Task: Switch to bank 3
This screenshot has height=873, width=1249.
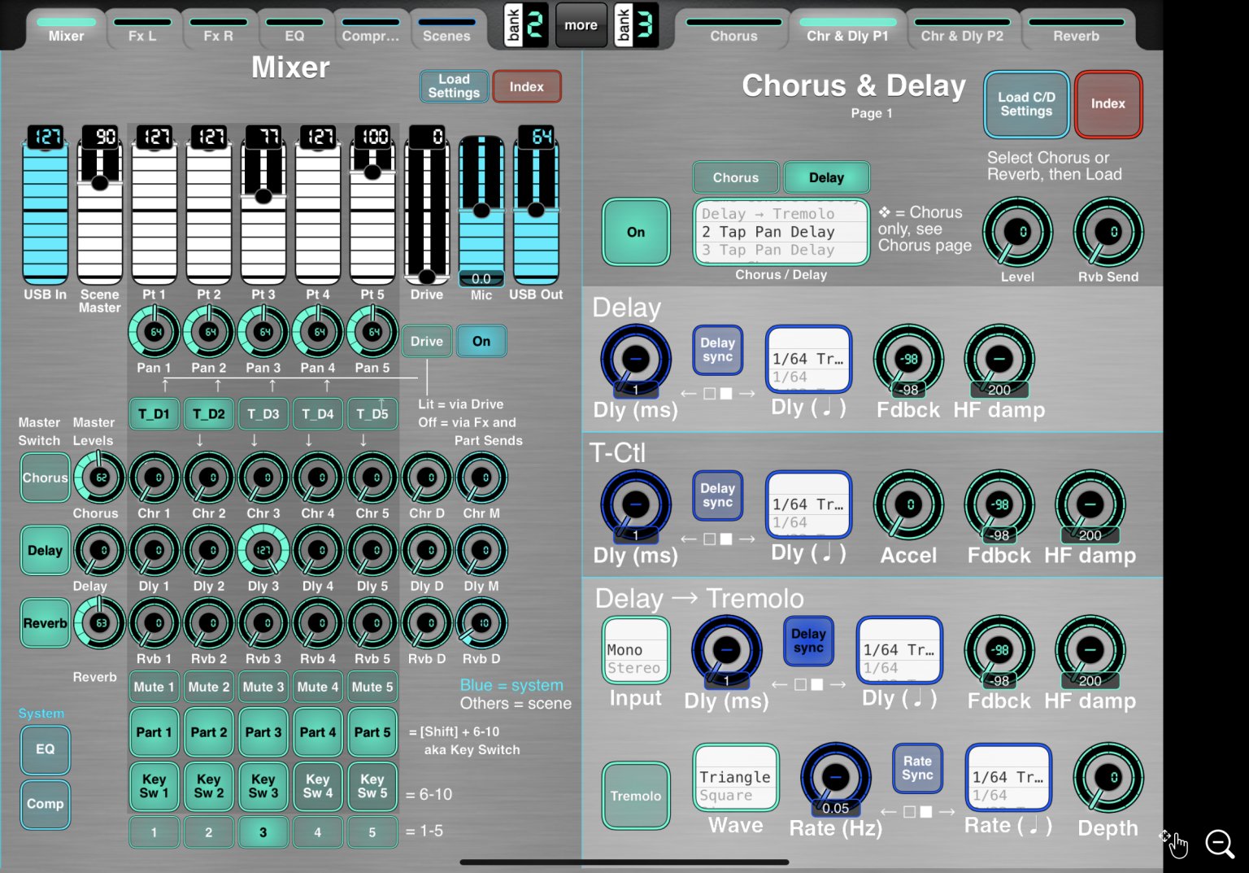Action: pos(636,24)
